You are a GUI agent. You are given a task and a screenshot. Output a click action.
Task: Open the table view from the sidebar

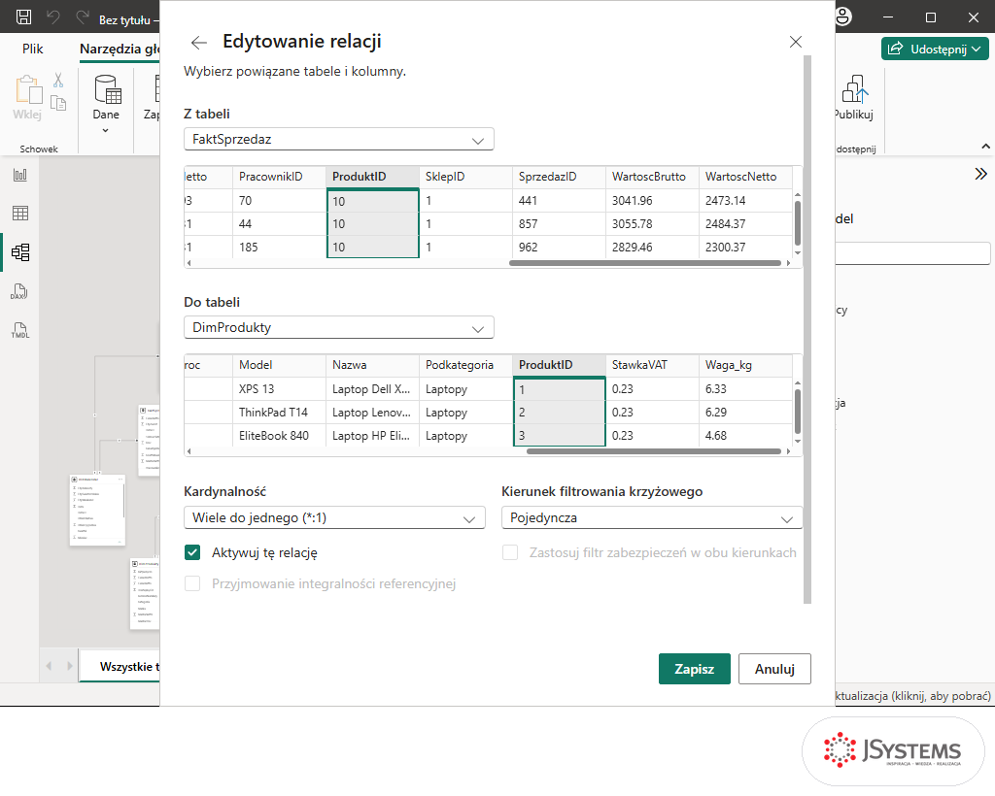pyautogui.click(x=20, y=214)
